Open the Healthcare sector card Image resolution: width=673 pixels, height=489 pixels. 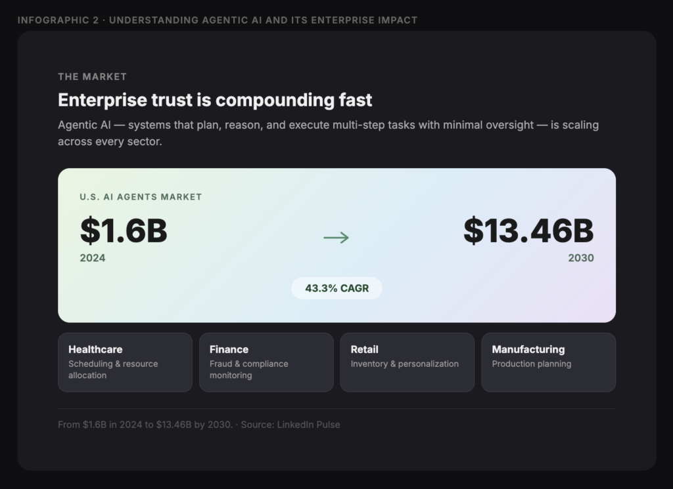pos(125,362)
